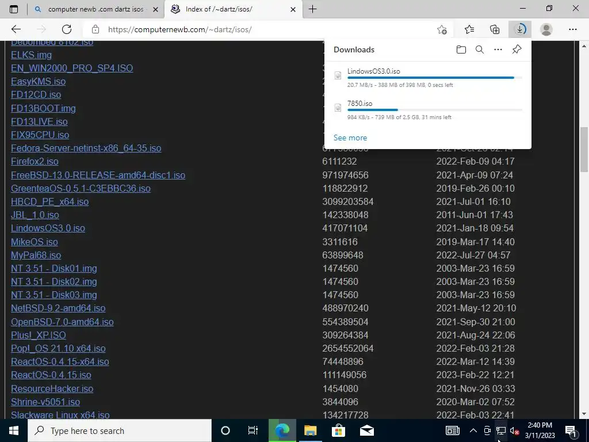This screenshot has width=589, height=442.
Task: Open the Firefox2.iso link
Action: (35, 162)
